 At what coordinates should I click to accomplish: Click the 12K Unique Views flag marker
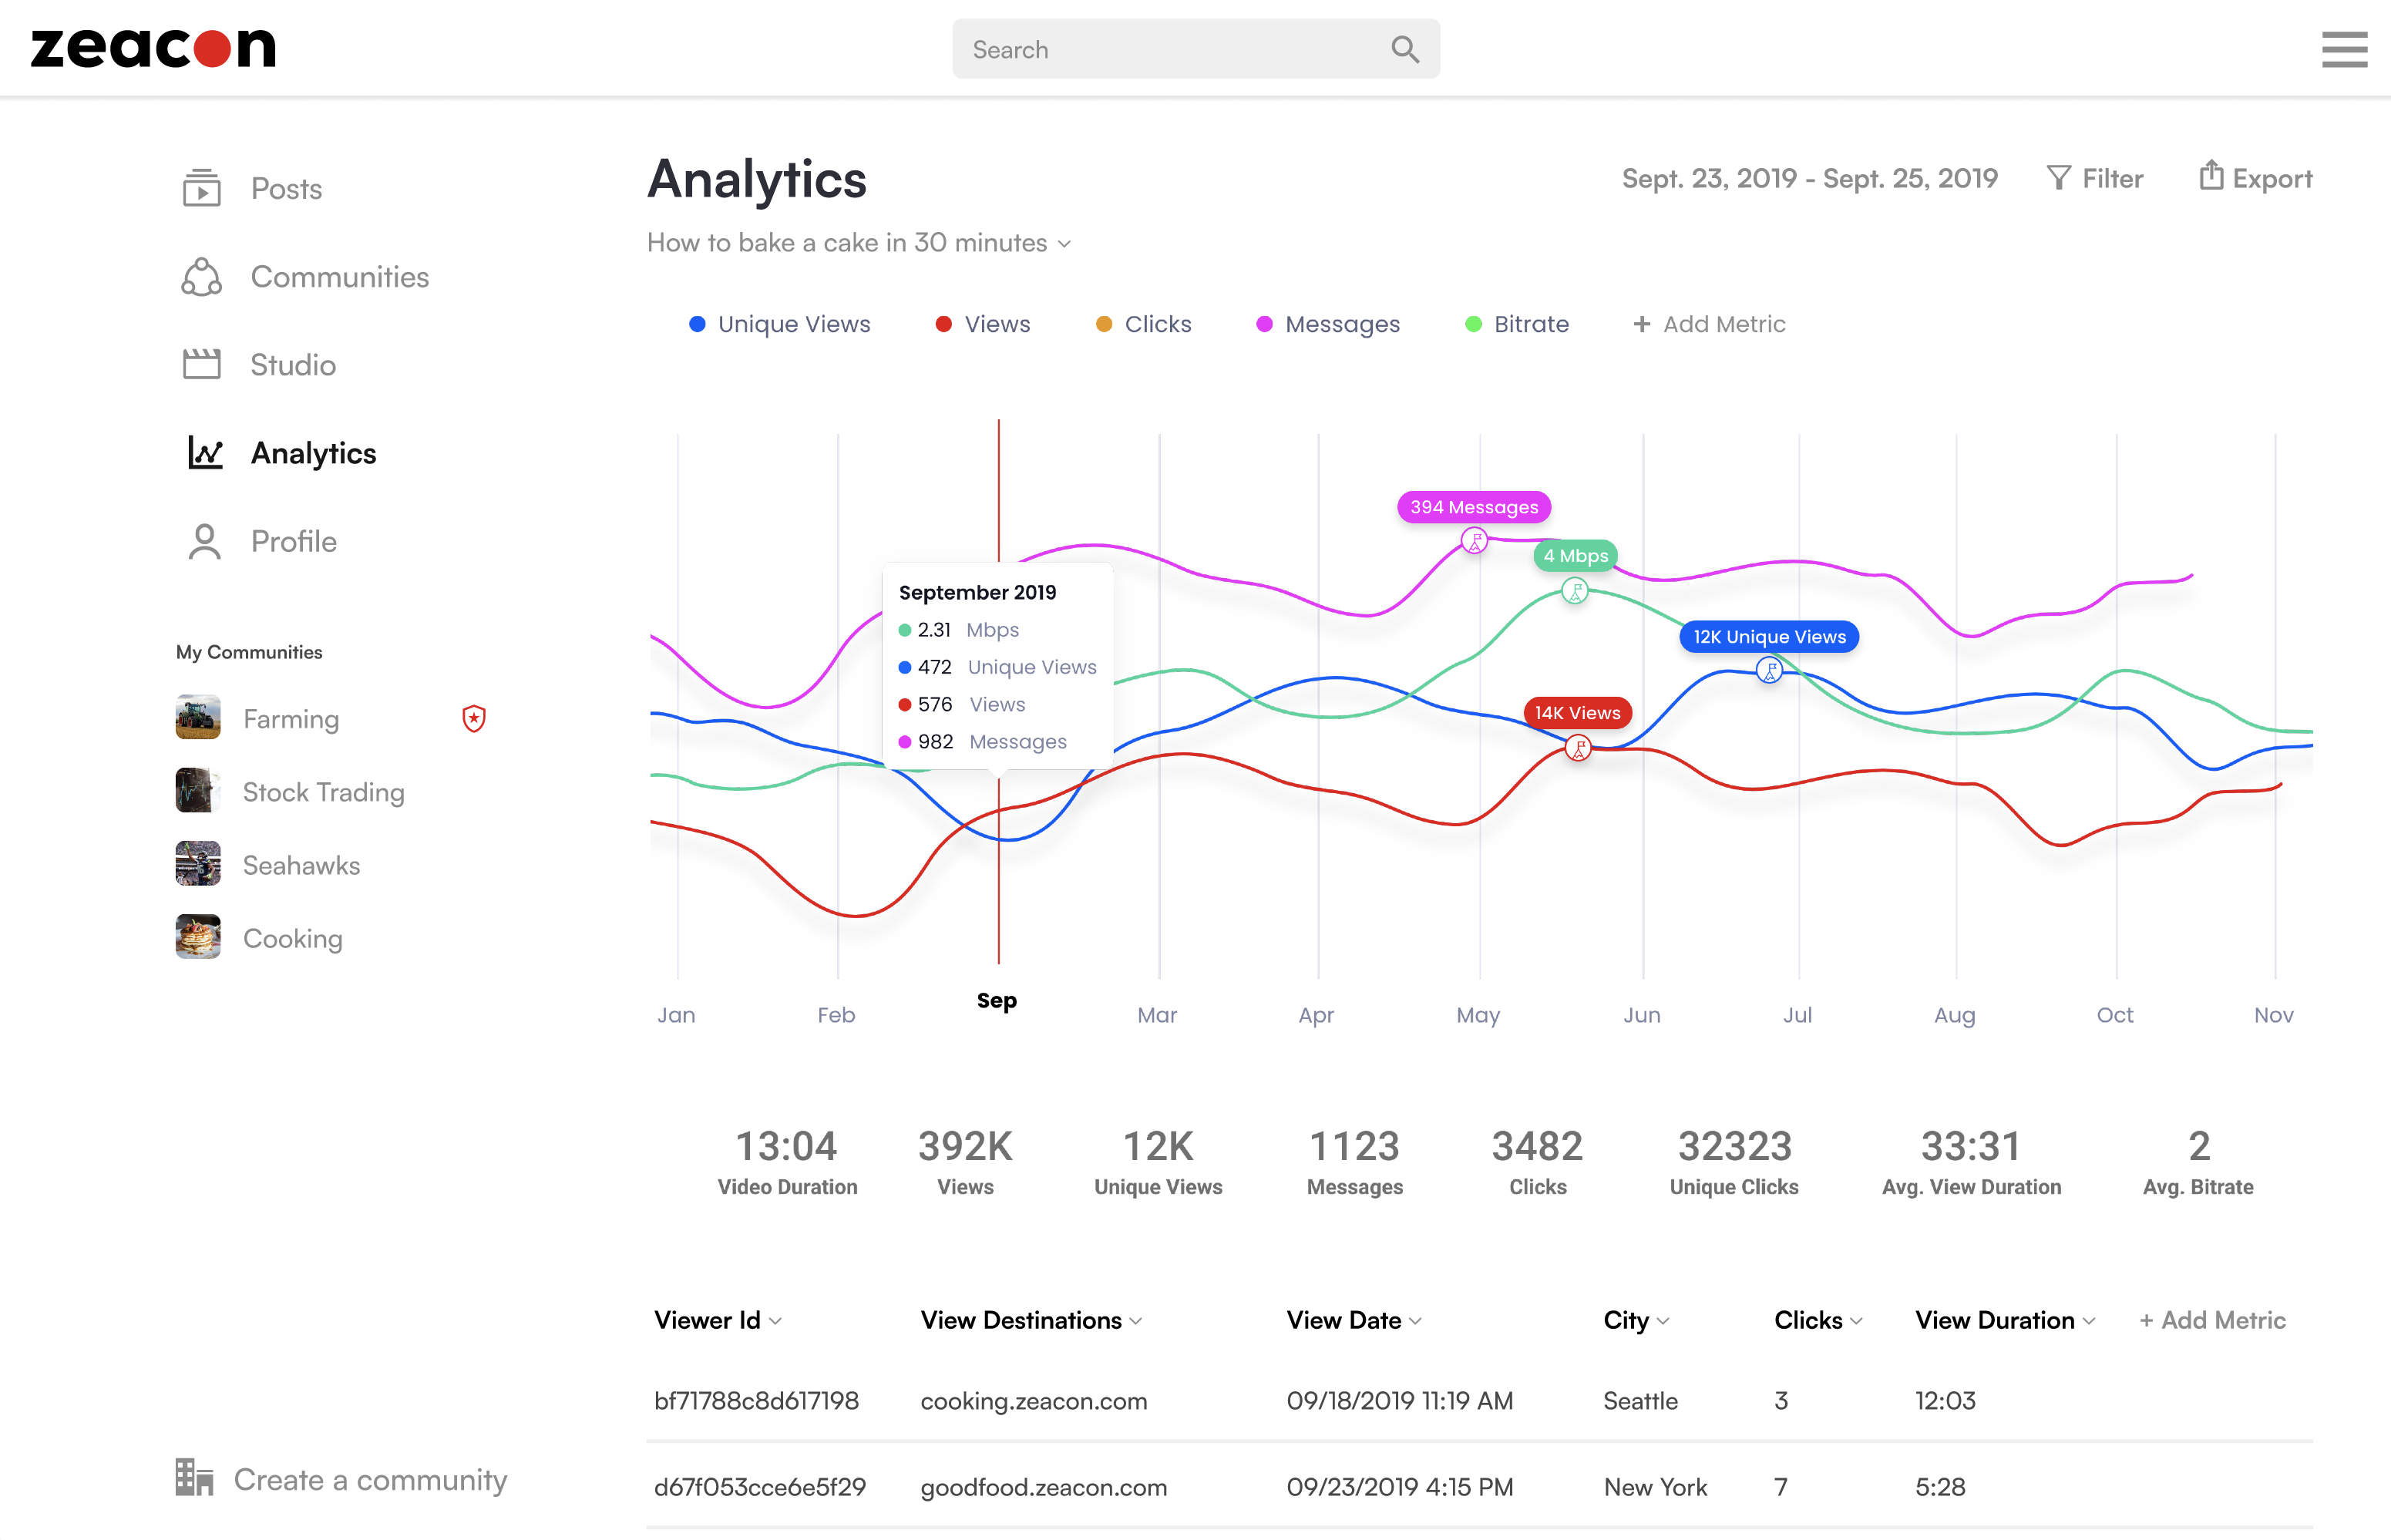click(1769, 670)
